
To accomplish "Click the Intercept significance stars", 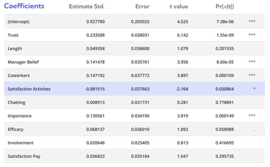I will 252,21.
